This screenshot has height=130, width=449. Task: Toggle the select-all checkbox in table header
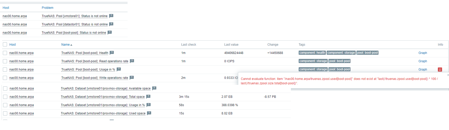coord(5,45)
